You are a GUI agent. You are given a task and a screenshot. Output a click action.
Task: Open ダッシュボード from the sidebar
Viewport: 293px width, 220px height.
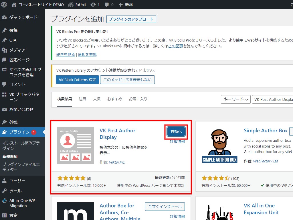[x=23, y=17]
